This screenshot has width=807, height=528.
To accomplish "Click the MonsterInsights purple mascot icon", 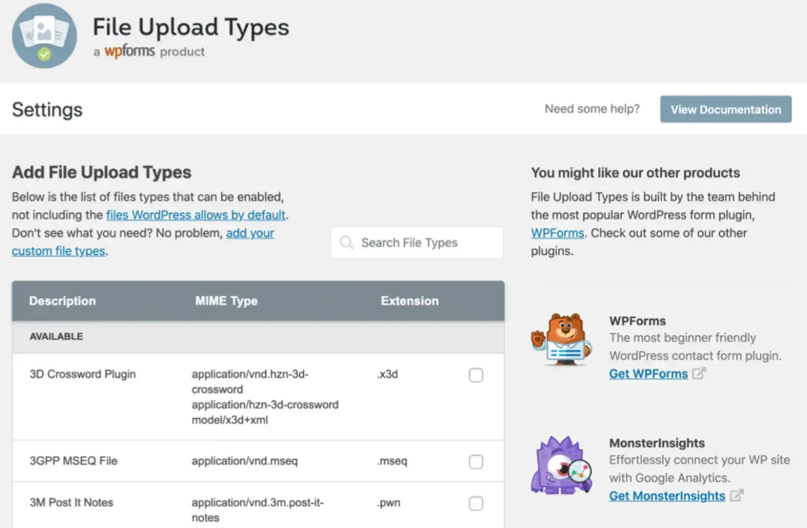I will click(x=561, y=466).
